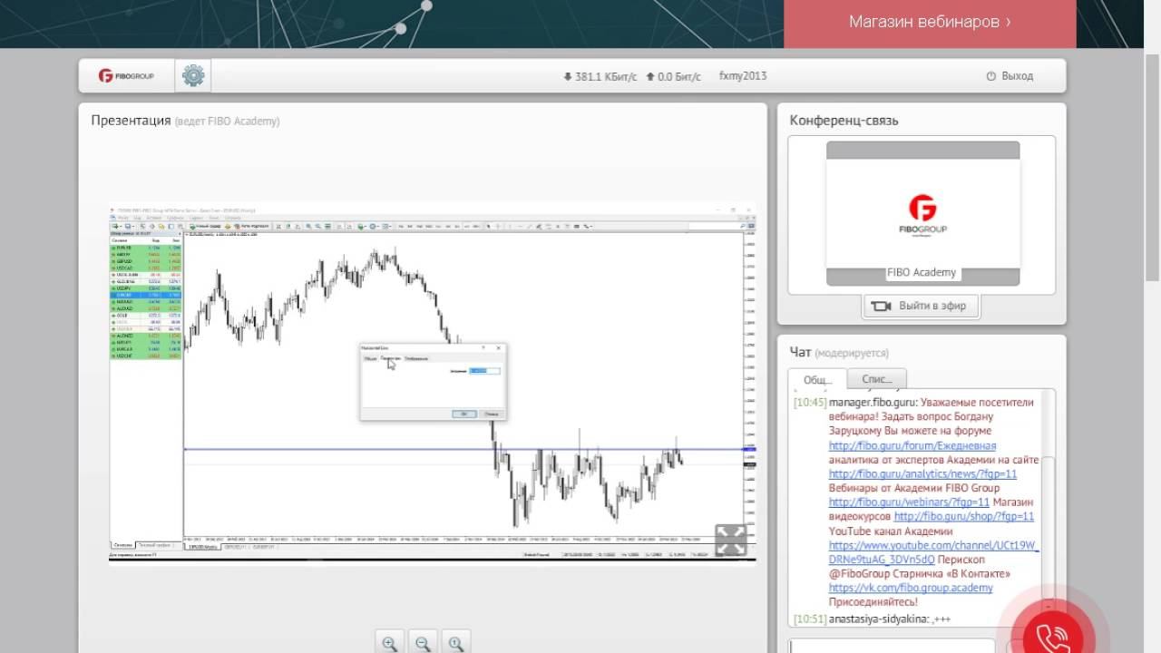
Task: Click the manager.fibo.guru sender name
Action: (873, 403)
